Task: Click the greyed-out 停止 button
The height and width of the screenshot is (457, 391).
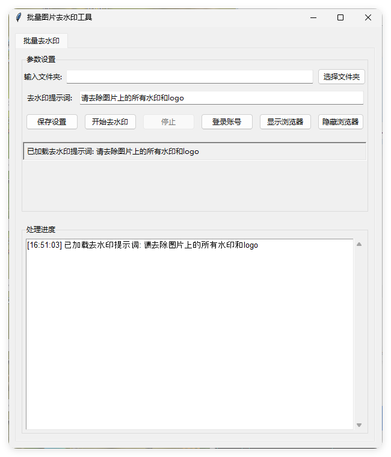Action: (x=168, y=121)
